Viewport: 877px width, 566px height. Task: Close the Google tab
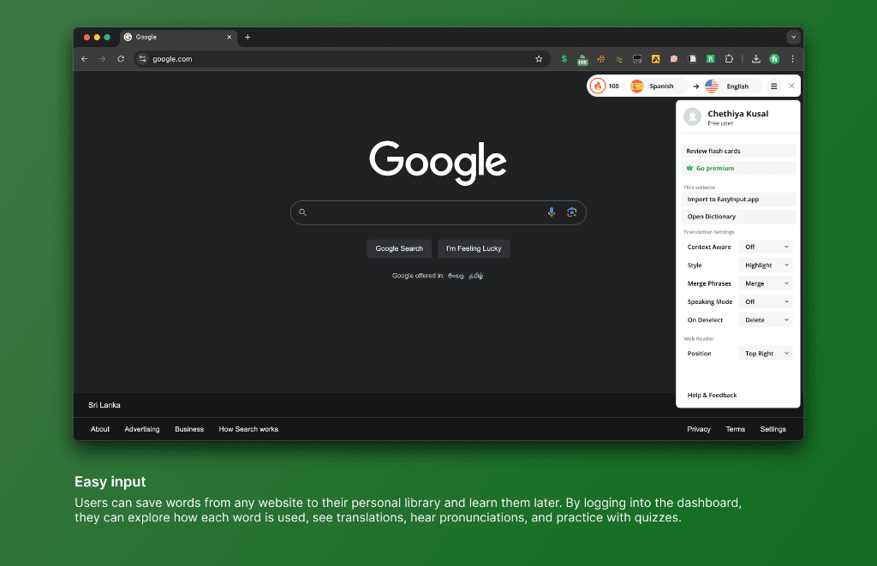point(230,37)
